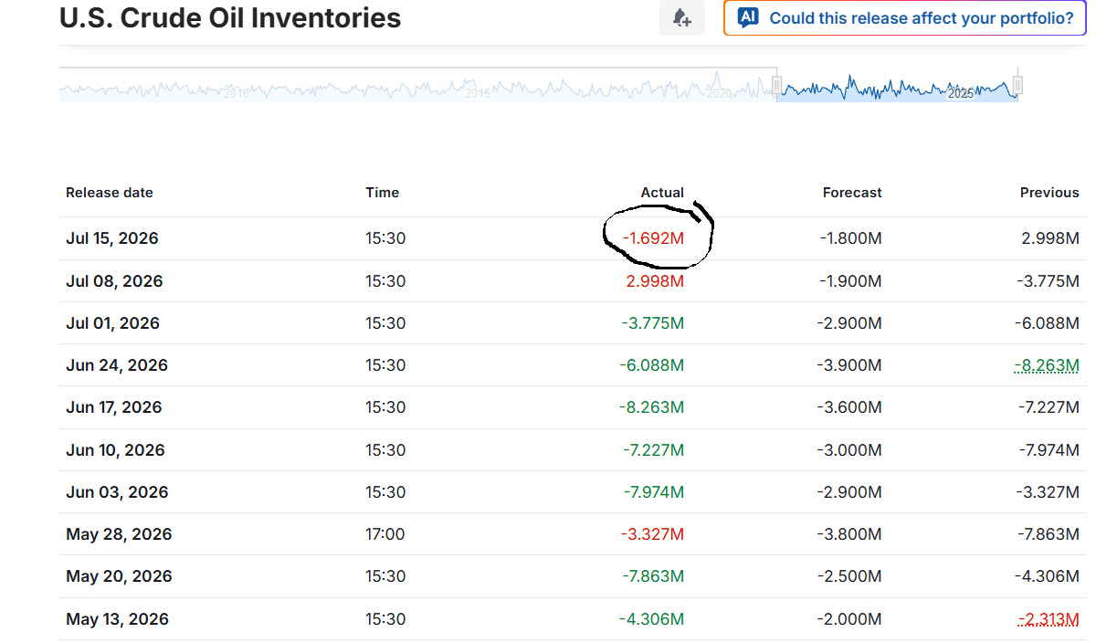Viewport: 1117px width, 643px height.
Task: Click the forecast -3.000M
Action: coord(849,450)
